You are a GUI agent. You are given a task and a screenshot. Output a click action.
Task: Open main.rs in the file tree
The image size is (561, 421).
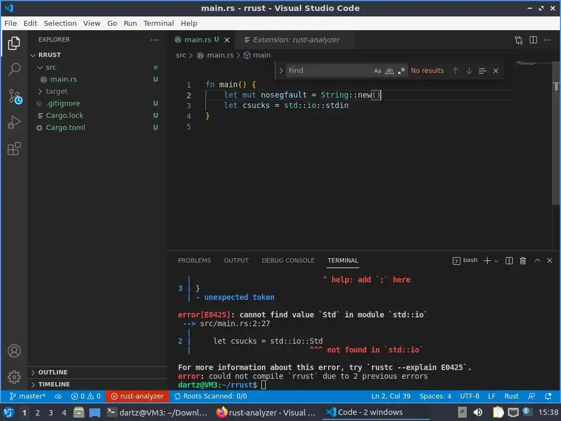pyautogui.click(x=64, y=79)
